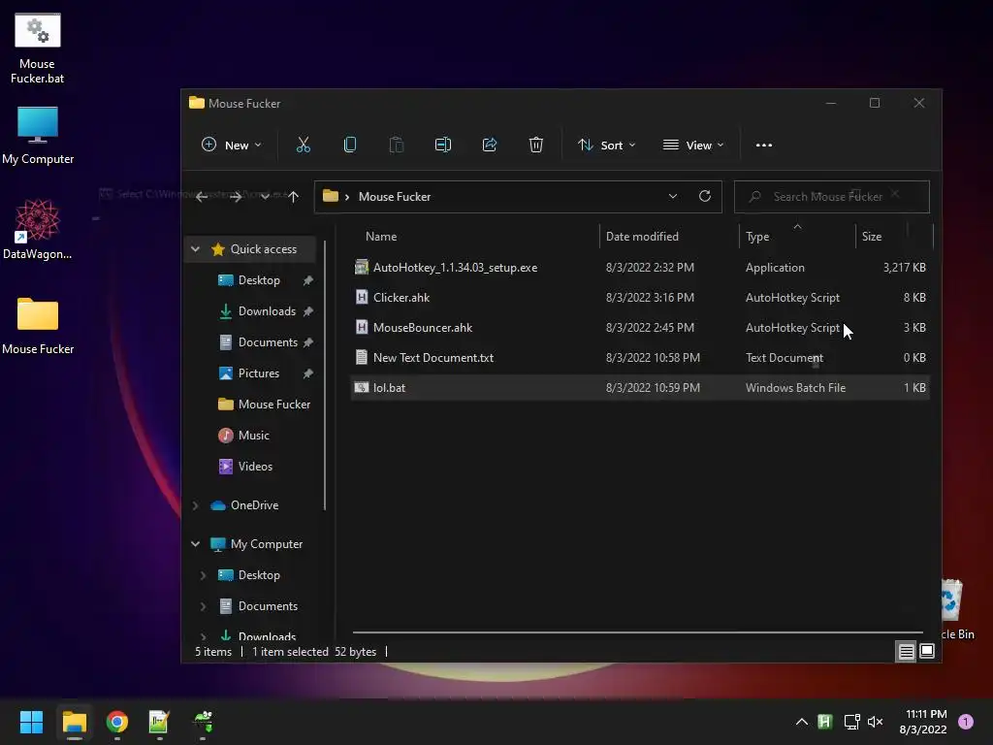Open the clock and date panel
The width and height of the screenshot is (993, 745).
tap(923, 722)
